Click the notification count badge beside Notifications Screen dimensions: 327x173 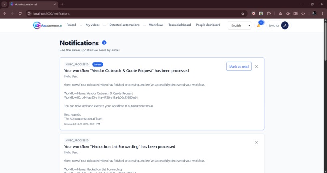pos(104,43)
